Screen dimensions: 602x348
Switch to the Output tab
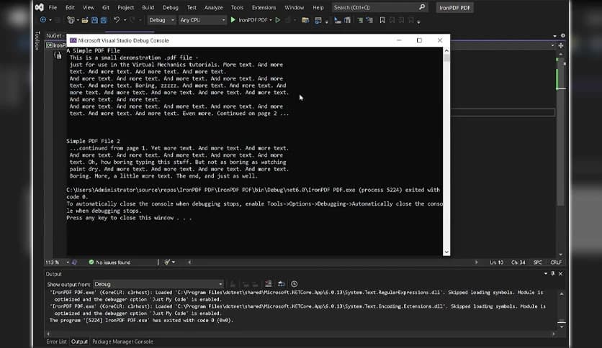coord(79,342)
